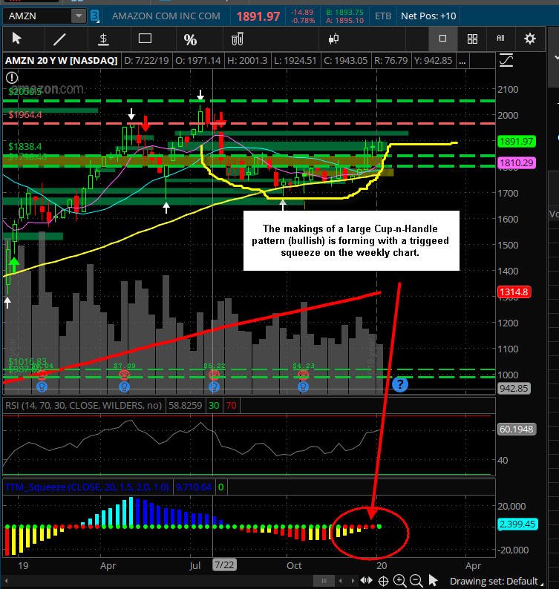559x589 pixels.
Task: Click the zoom out magnifier icon
Action: pos(416,581)
